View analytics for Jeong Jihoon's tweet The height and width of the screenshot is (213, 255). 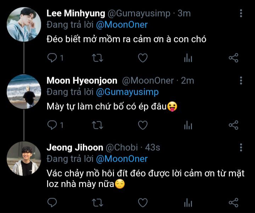(188, 203)
